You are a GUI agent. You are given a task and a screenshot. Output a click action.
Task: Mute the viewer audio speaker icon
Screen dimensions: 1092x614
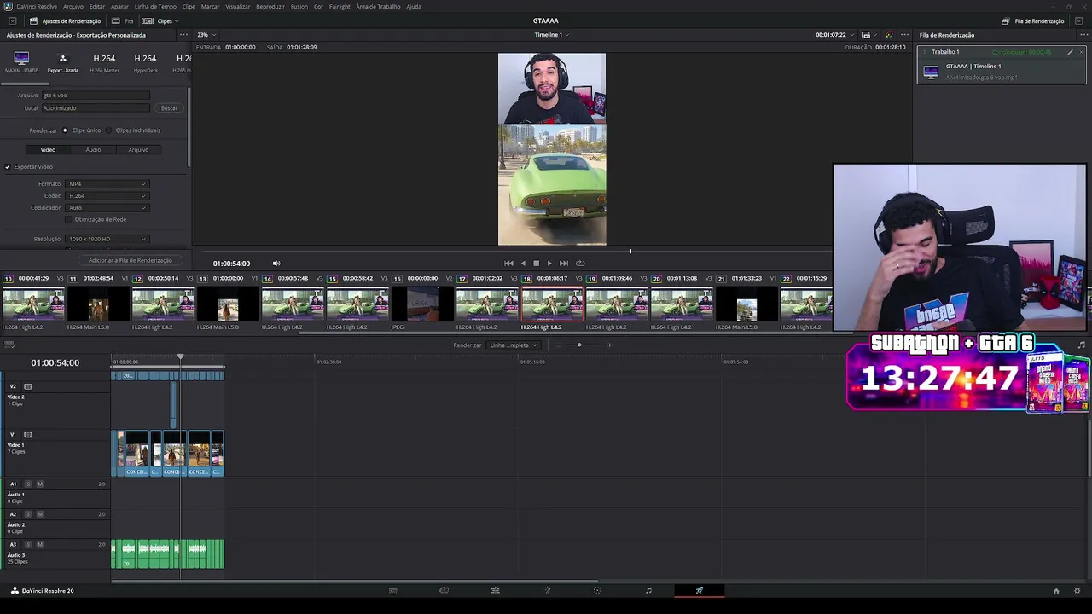click(276, 264)
